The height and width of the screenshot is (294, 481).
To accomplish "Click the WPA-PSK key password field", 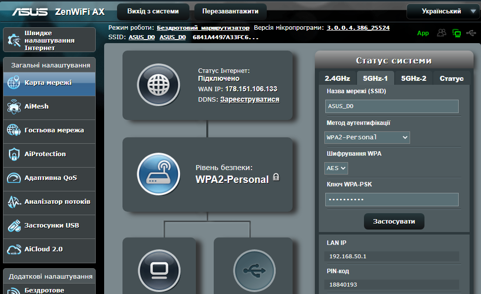I will click(392, 200).
